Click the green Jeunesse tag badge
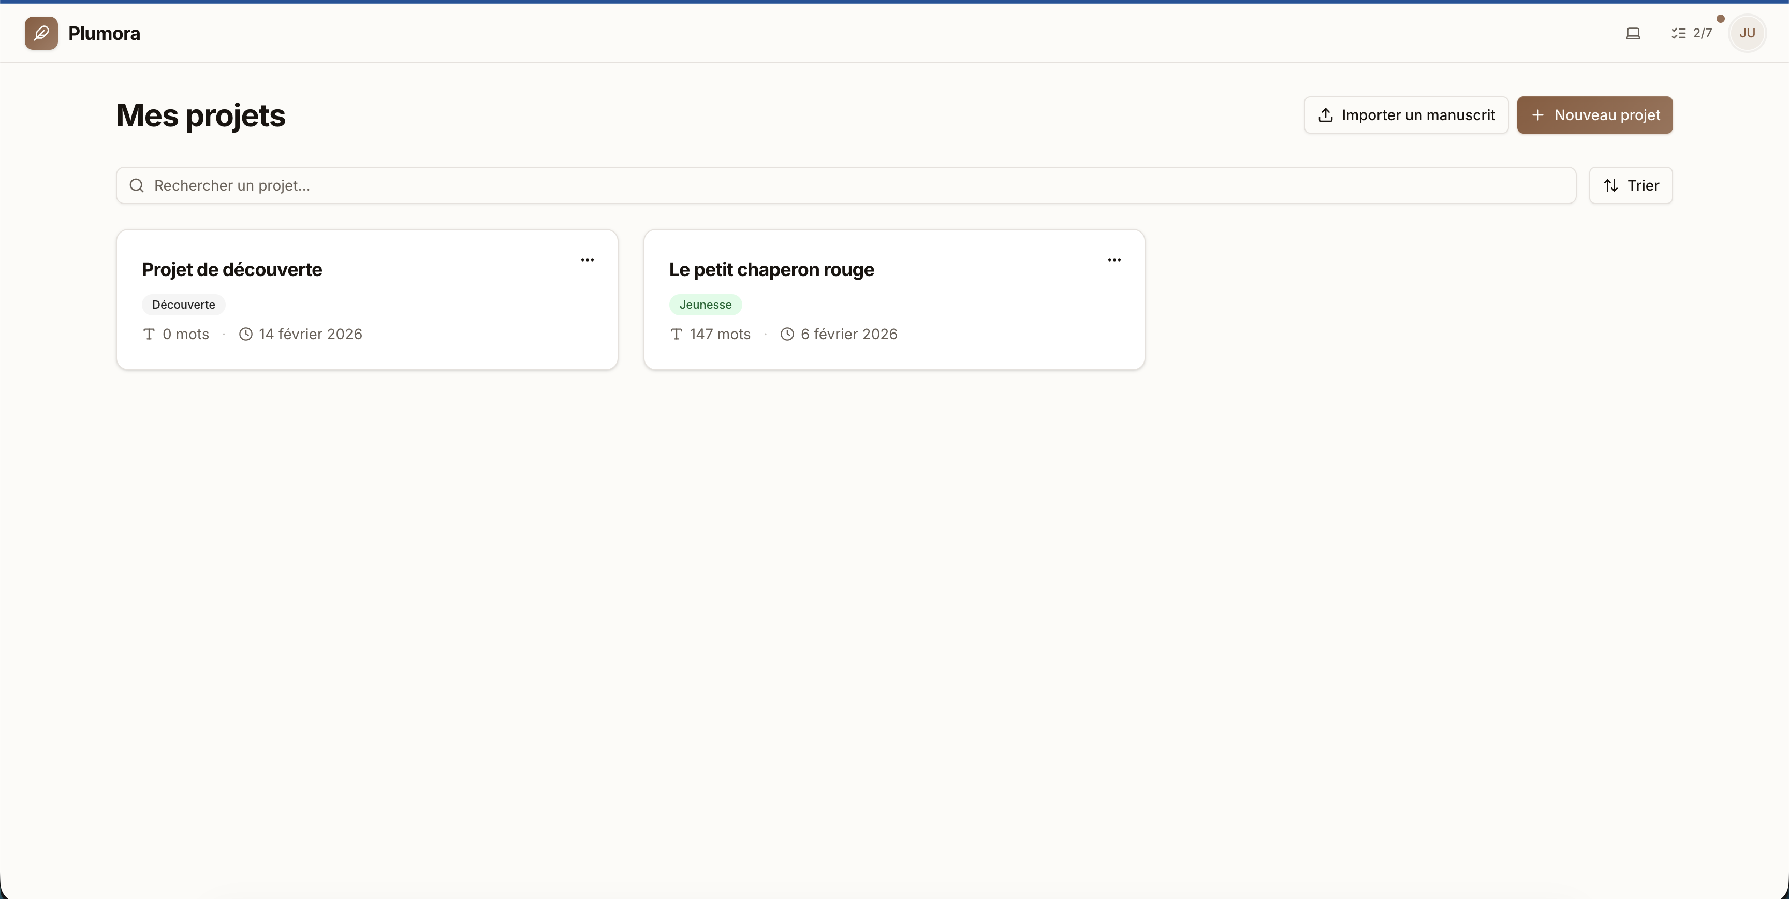This screenshot has height=899, width=1789. pyautogui.click(x=705, y=304)
